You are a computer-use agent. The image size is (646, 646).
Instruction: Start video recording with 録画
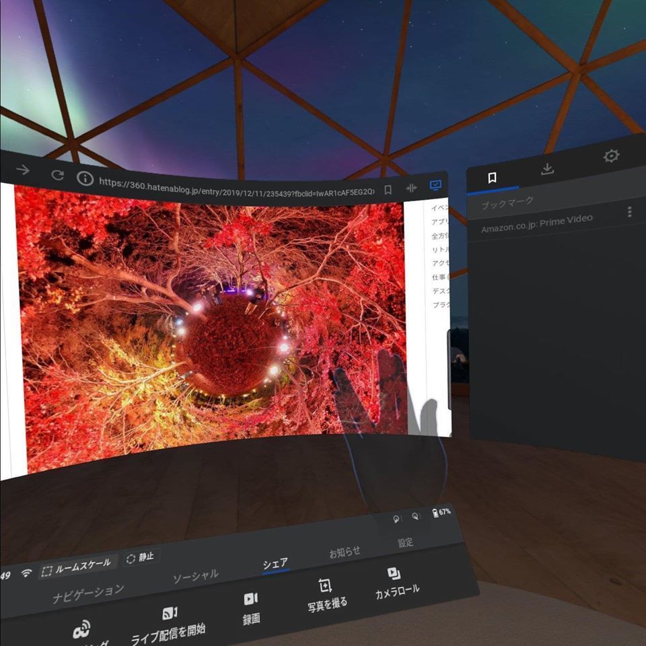pyautogui.click(x=251, y=608)
